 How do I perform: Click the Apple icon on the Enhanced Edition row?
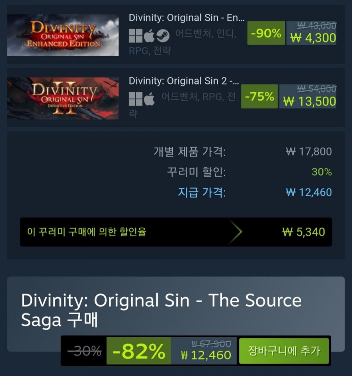click(x=149, y=36)
